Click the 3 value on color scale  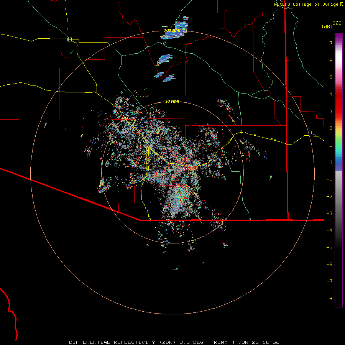(x=331, y=111)
